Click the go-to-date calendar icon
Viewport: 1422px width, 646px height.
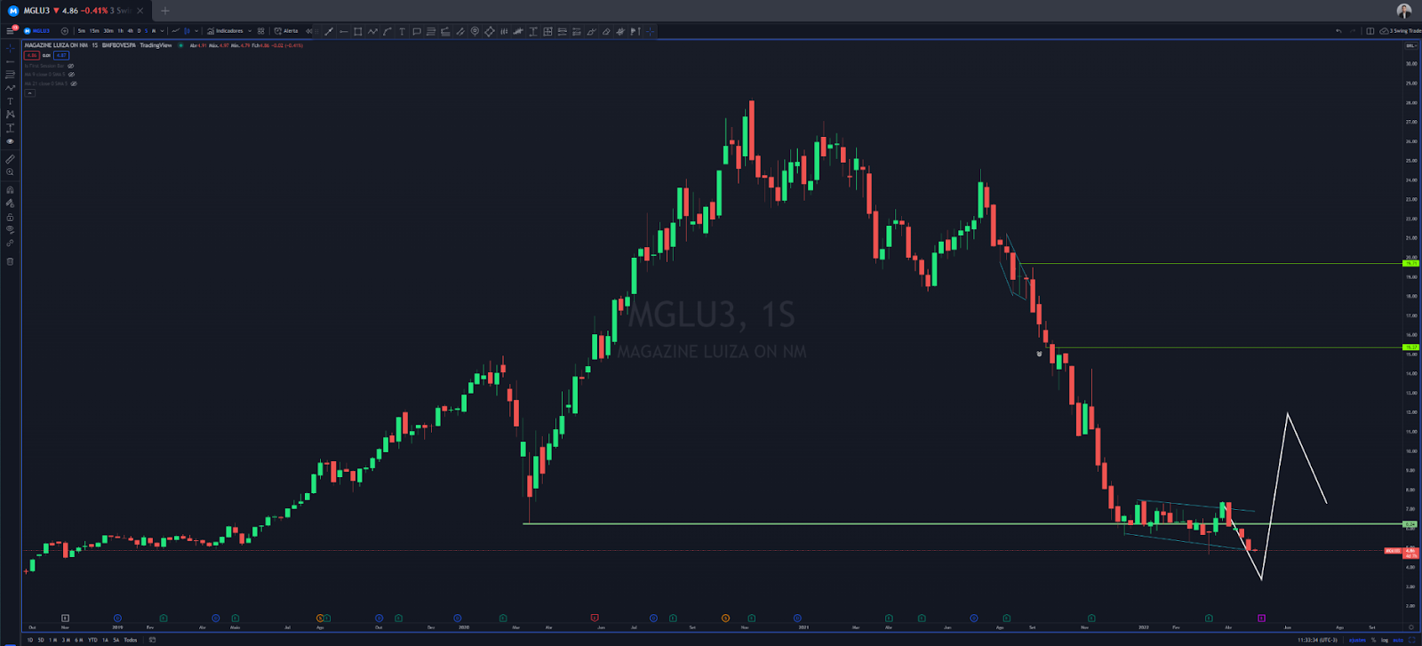pyautogui.click(x=152, y=640)
